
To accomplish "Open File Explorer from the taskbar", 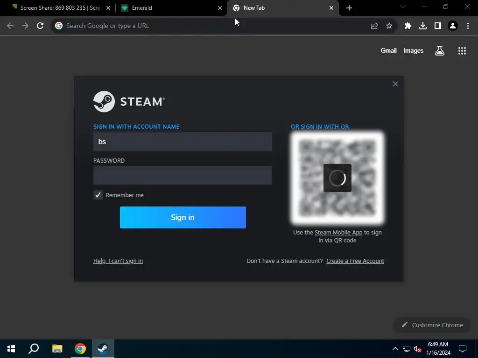I will (x=57, y=349).
